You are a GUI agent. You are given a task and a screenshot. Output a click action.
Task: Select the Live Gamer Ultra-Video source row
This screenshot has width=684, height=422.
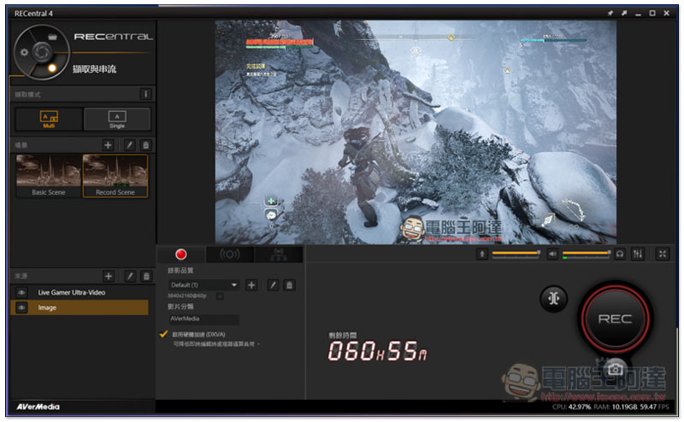click(79, 292)
